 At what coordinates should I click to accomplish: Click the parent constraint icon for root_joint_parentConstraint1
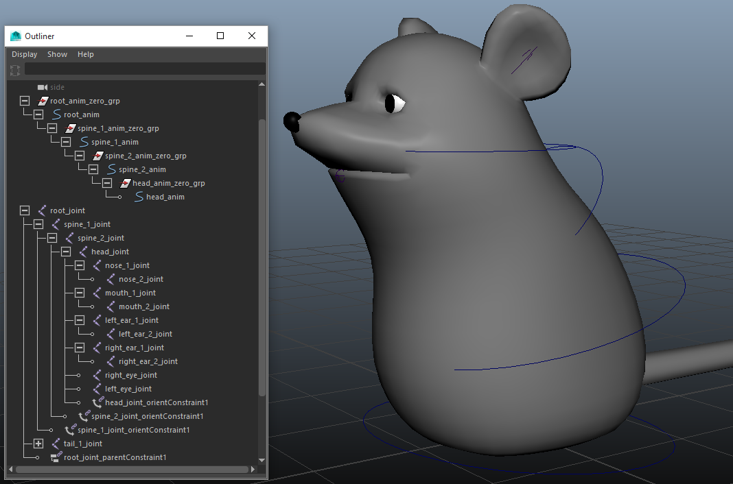(x=56, y=457)
